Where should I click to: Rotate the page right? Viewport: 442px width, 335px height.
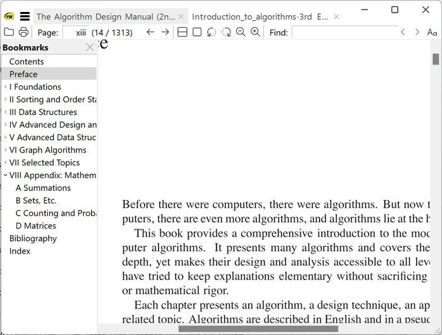tap(226, 32)
